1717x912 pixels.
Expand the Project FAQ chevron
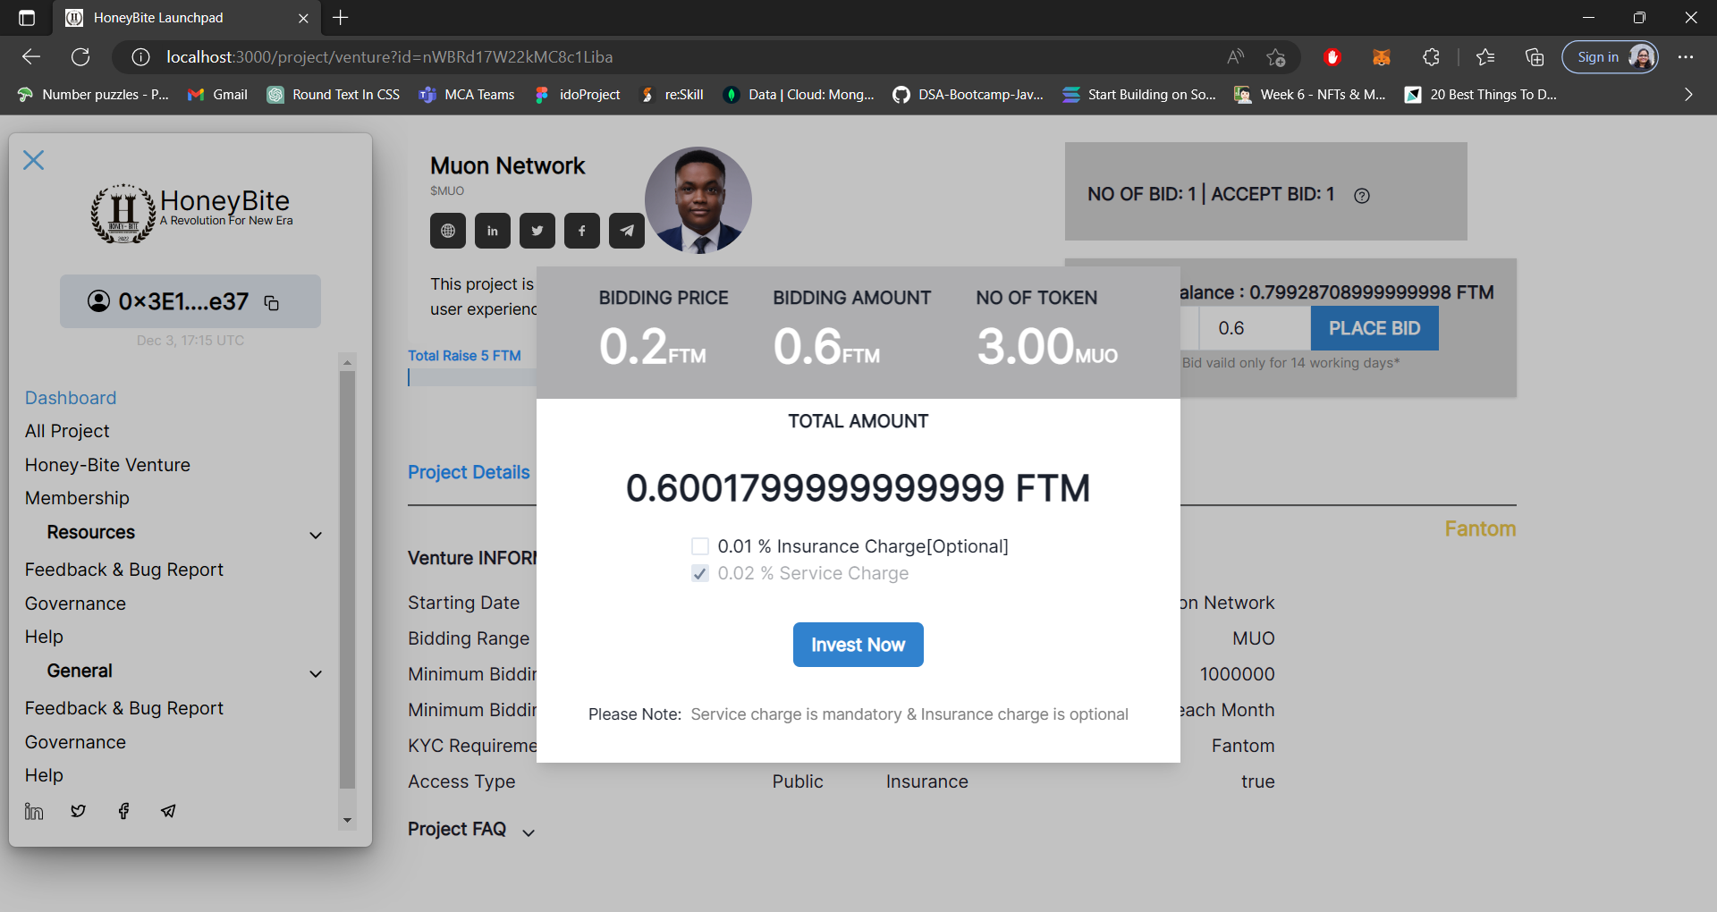coord(529,832)
